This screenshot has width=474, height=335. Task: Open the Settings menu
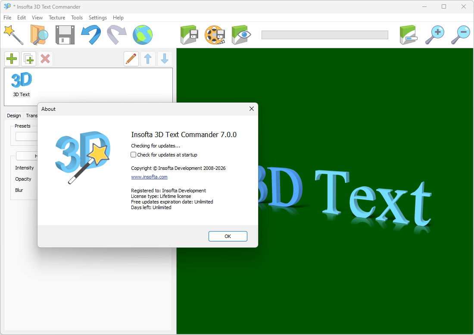98,18
